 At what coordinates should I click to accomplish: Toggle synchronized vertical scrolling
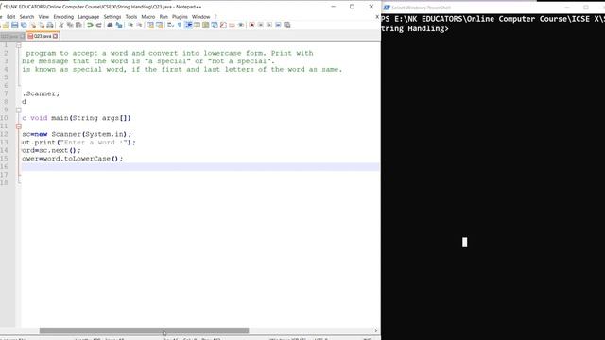[150, 25]
